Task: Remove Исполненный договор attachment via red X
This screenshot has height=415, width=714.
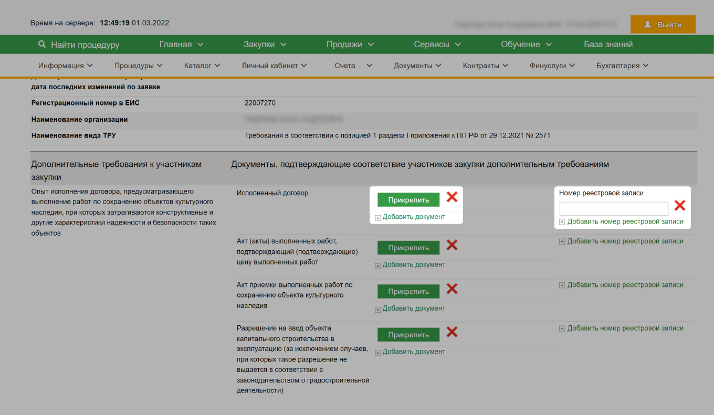Action: [x=452, y=197]
